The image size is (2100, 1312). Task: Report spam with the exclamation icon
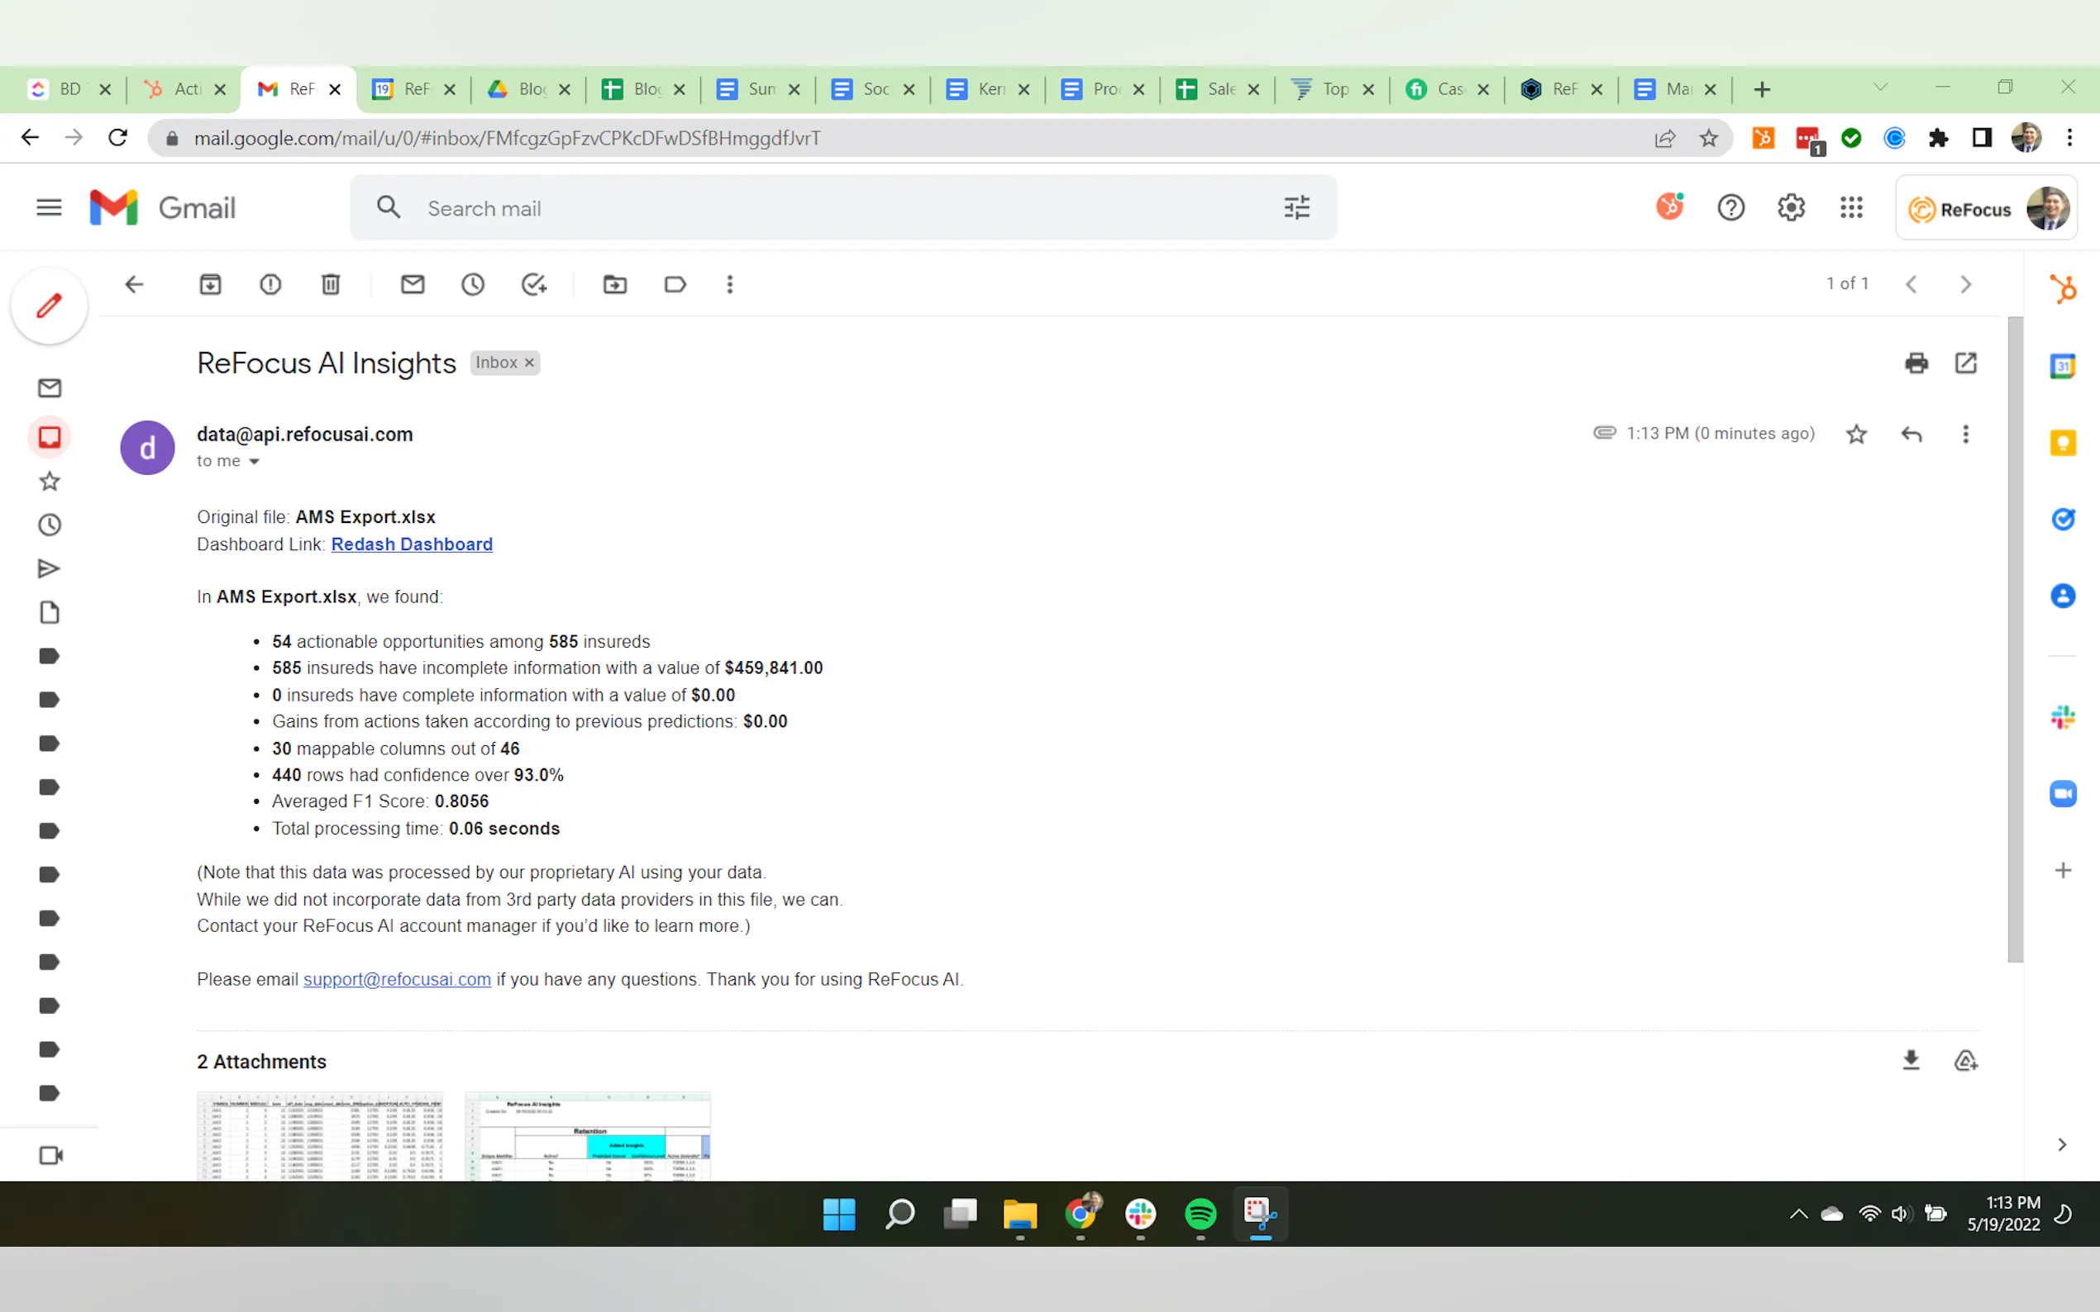click(270, 284)
